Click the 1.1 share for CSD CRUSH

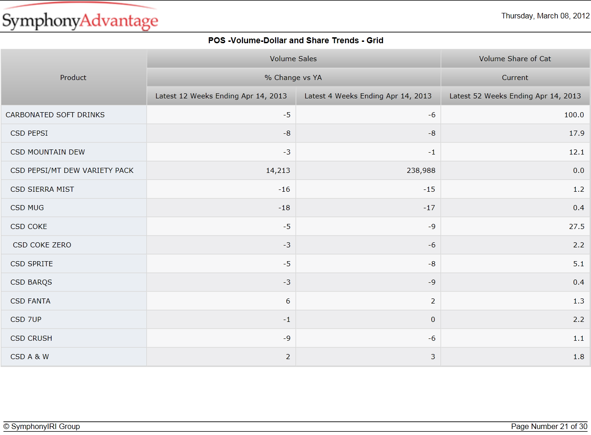[579, 338]
